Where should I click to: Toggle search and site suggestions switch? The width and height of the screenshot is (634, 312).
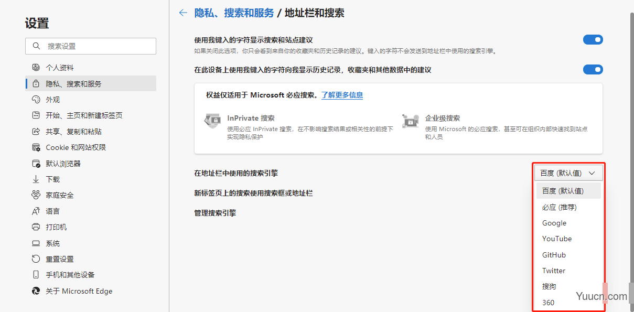(593, 40)
